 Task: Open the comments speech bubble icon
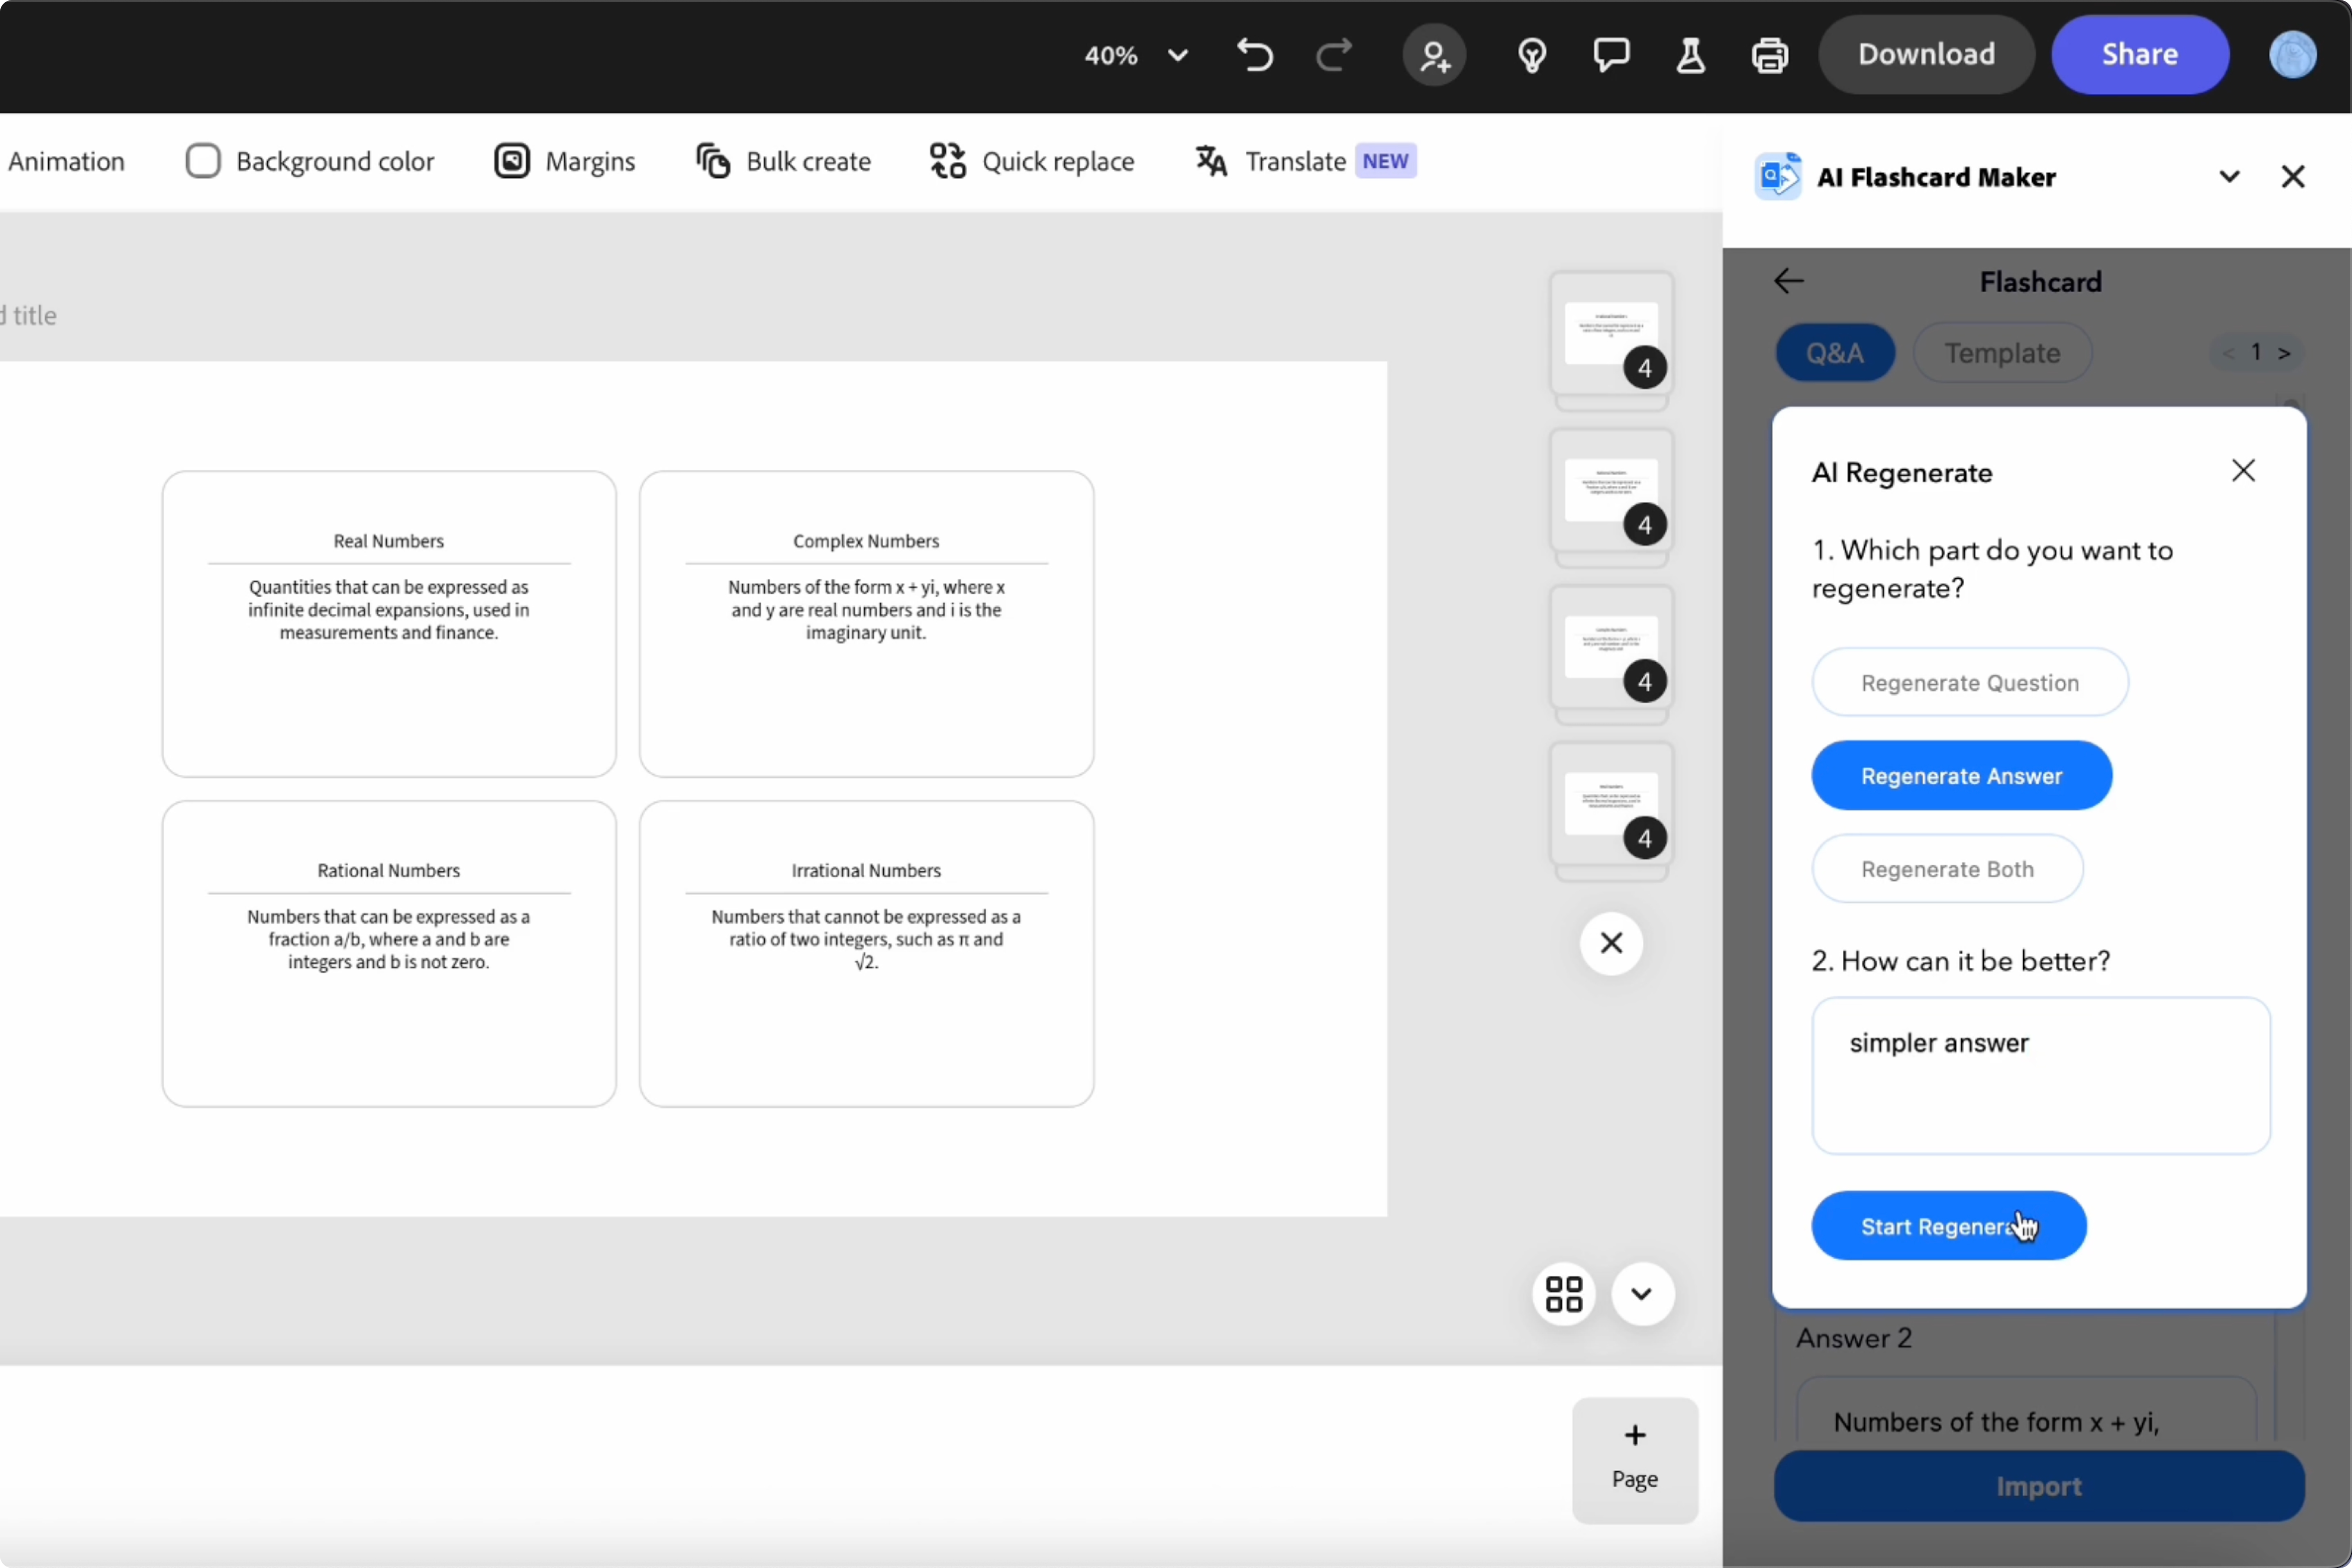point(1611,55)
